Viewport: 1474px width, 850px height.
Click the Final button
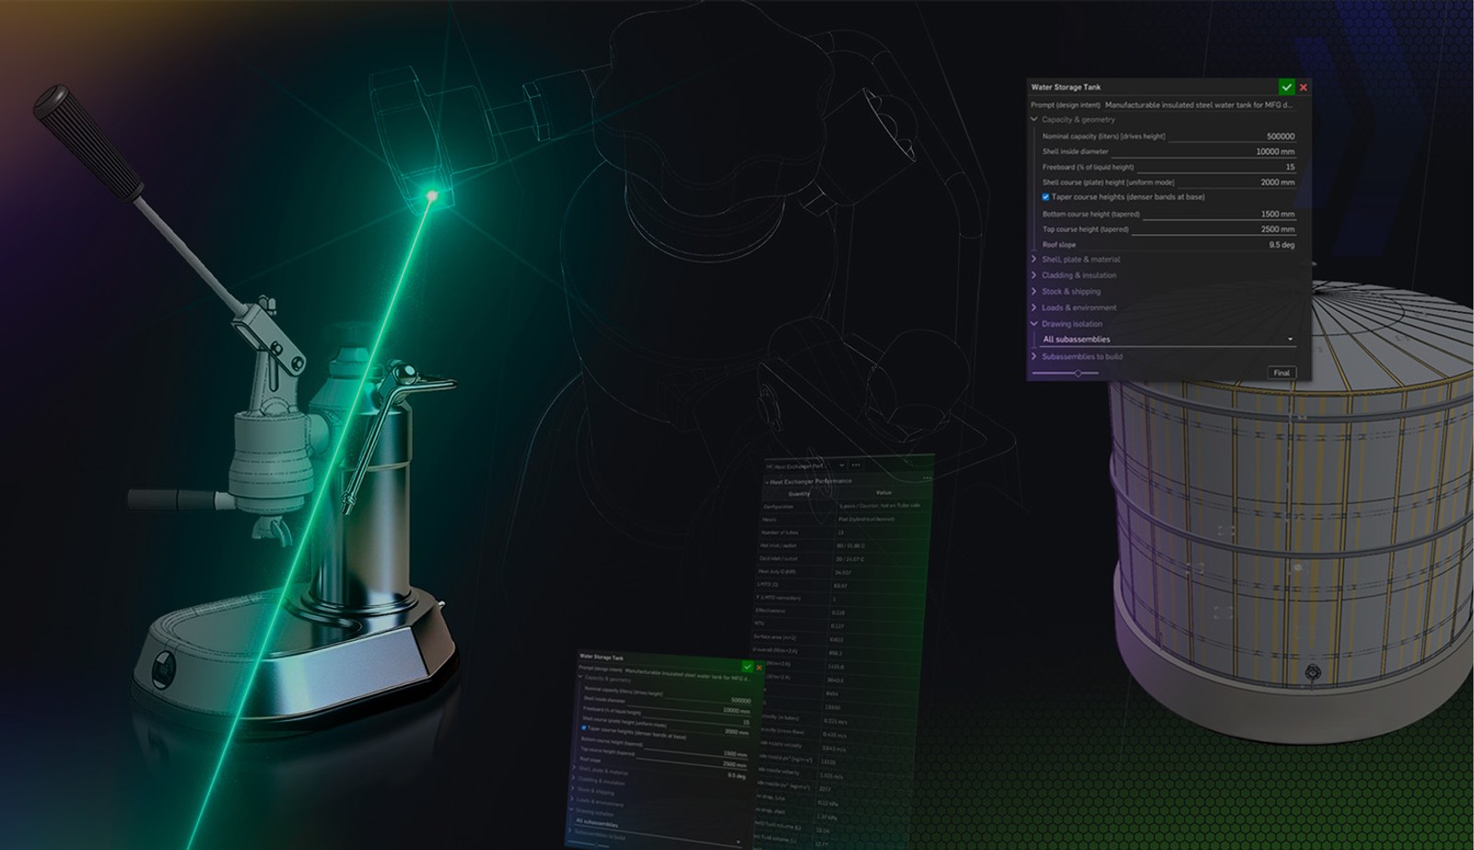(x=1281, y=373)
